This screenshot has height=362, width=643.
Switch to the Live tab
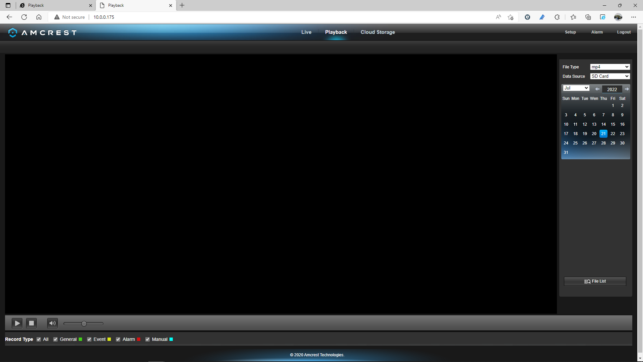point(306,32)
